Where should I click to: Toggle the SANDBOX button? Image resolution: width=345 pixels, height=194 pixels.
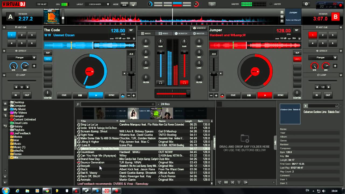199,28
